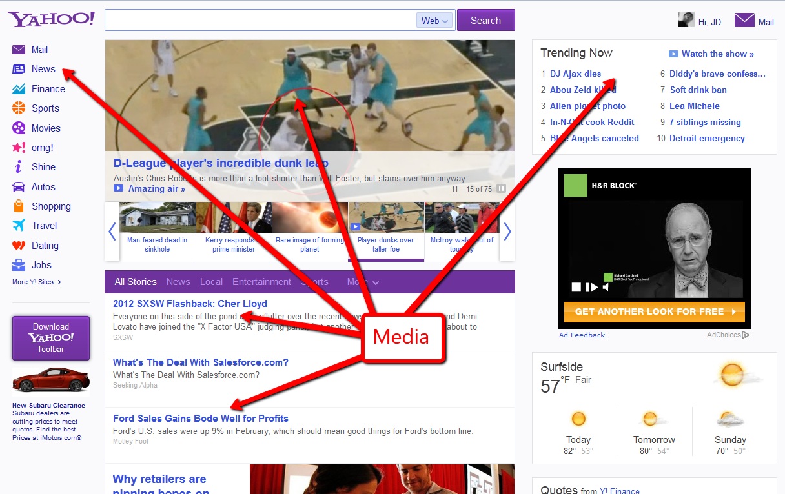Click the Movies film-reel sidebar icon
The width and height of the screenshot is (785, 494).
tap(19, 128)
